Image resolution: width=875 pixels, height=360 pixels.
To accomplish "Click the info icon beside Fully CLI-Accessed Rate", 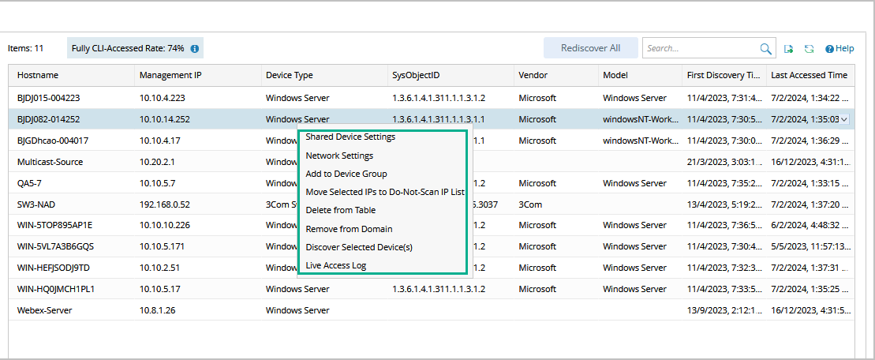I will click(194, 48).
